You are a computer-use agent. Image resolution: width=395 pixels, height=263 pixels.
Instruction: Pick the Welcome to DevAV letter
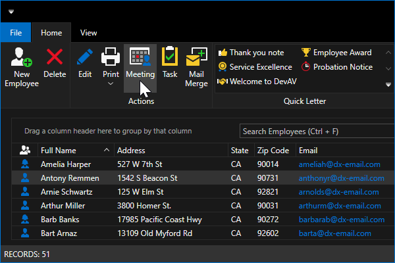click(255, 82)
